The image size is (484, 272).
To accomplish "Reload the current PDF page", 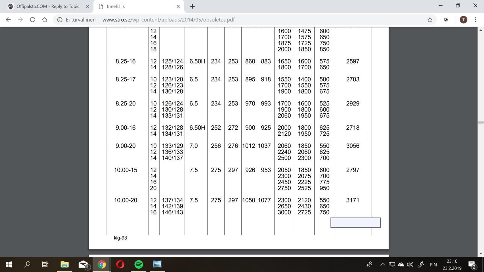I will [x=32, y=20].
